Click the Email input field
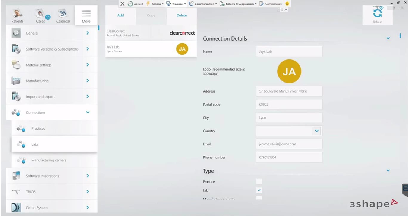This screenshot has width=410, height=219. point(289,144)
